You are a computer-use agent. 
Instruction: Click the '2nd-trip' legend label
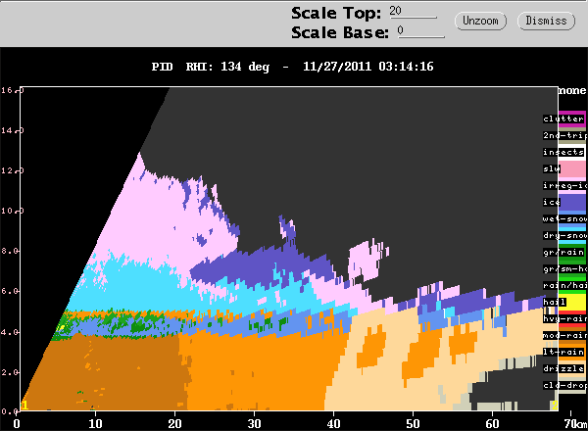coord(565,135)
